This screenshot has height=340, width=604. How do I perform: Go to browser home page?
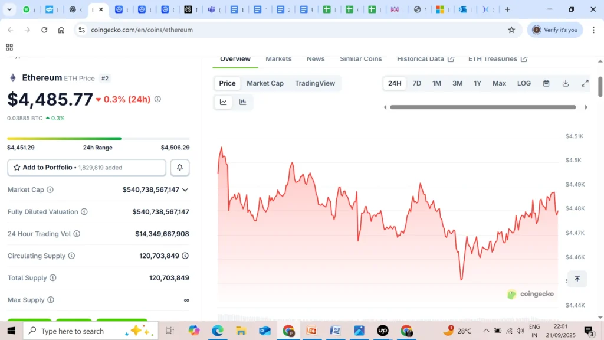click(61, 30)
